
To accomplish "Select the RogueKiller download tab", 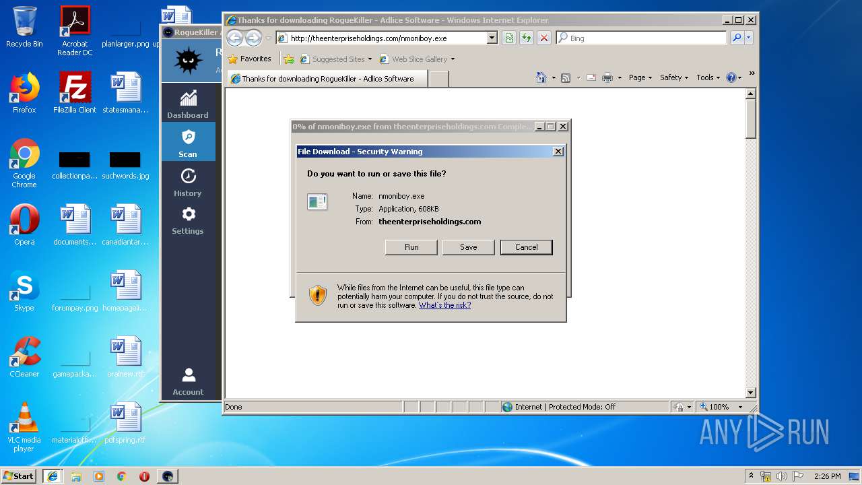I will tap(327, 79).
